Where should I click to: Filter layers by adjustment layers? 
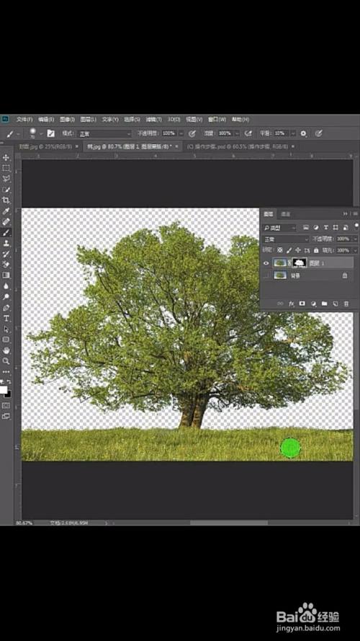click(316, 227)
